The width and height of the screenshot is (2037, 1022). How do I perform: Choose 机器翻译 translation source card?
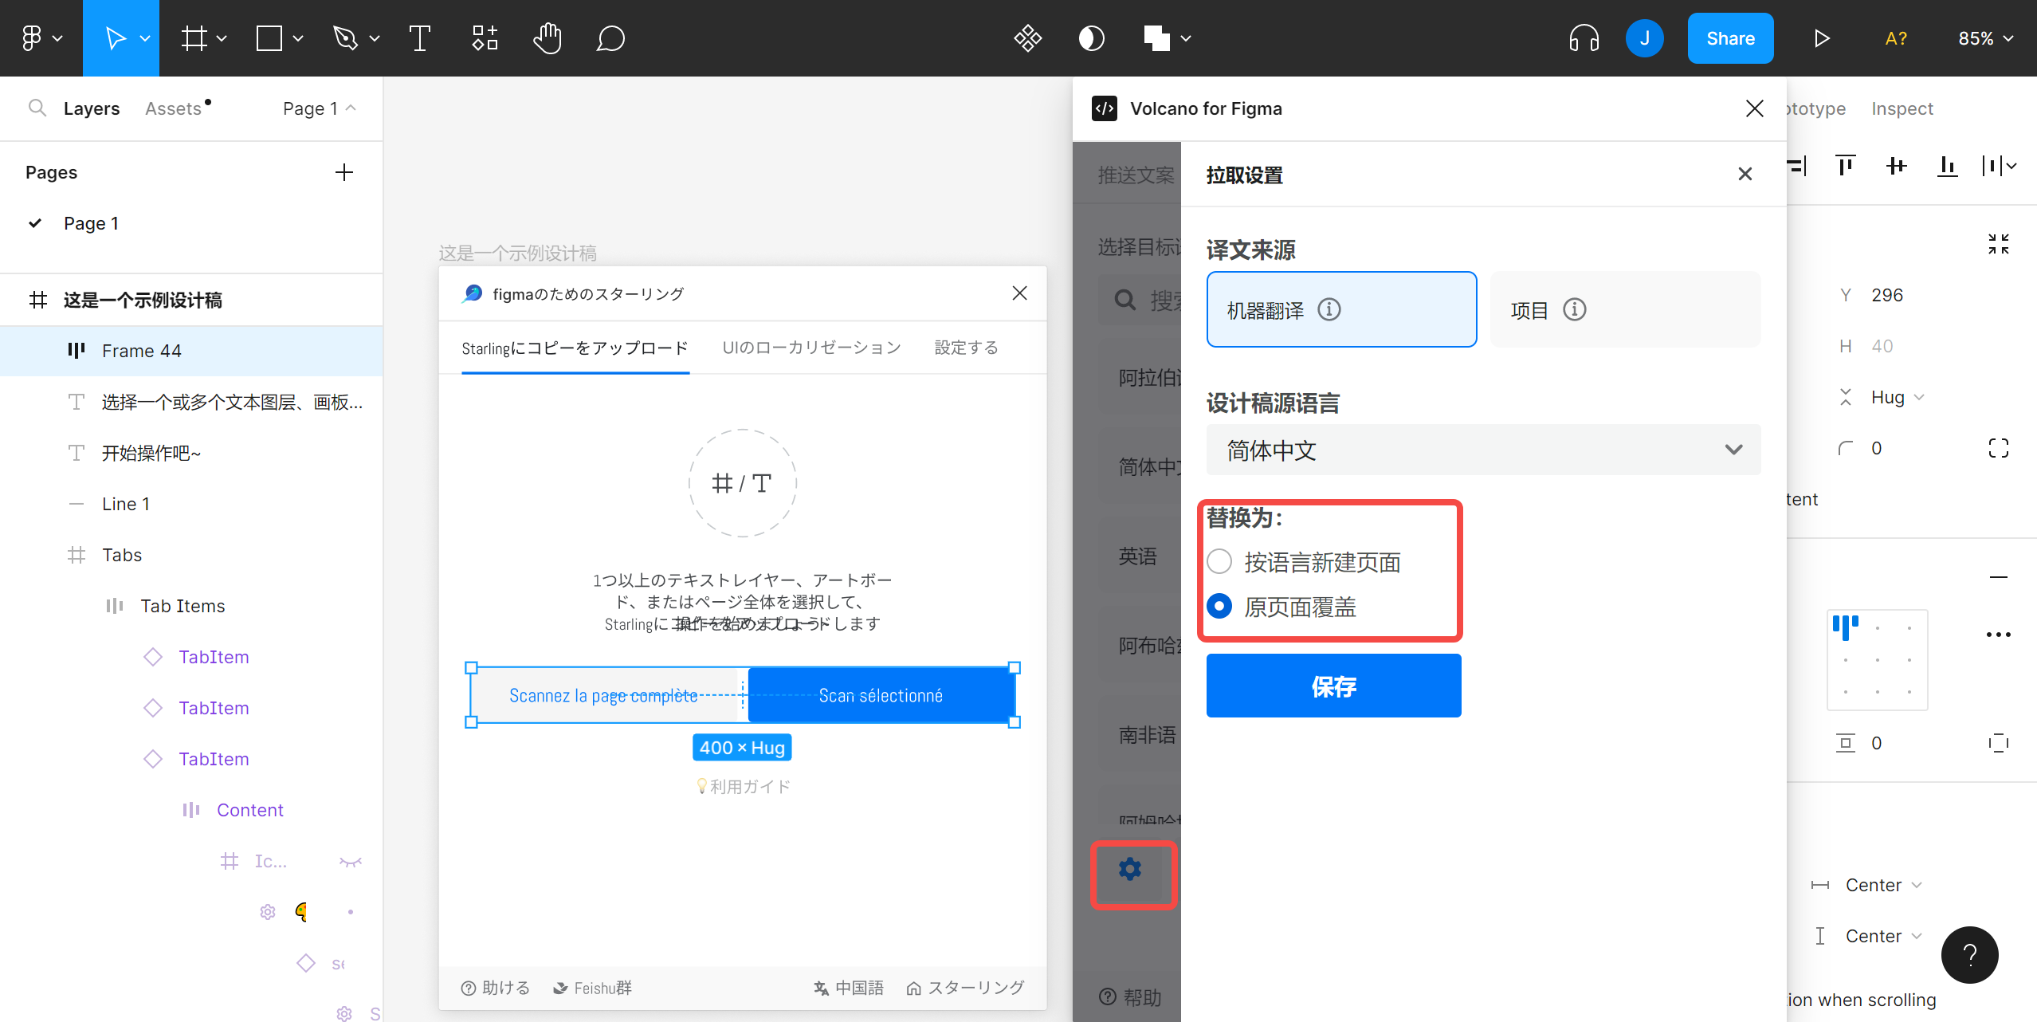pos(1341,309)
